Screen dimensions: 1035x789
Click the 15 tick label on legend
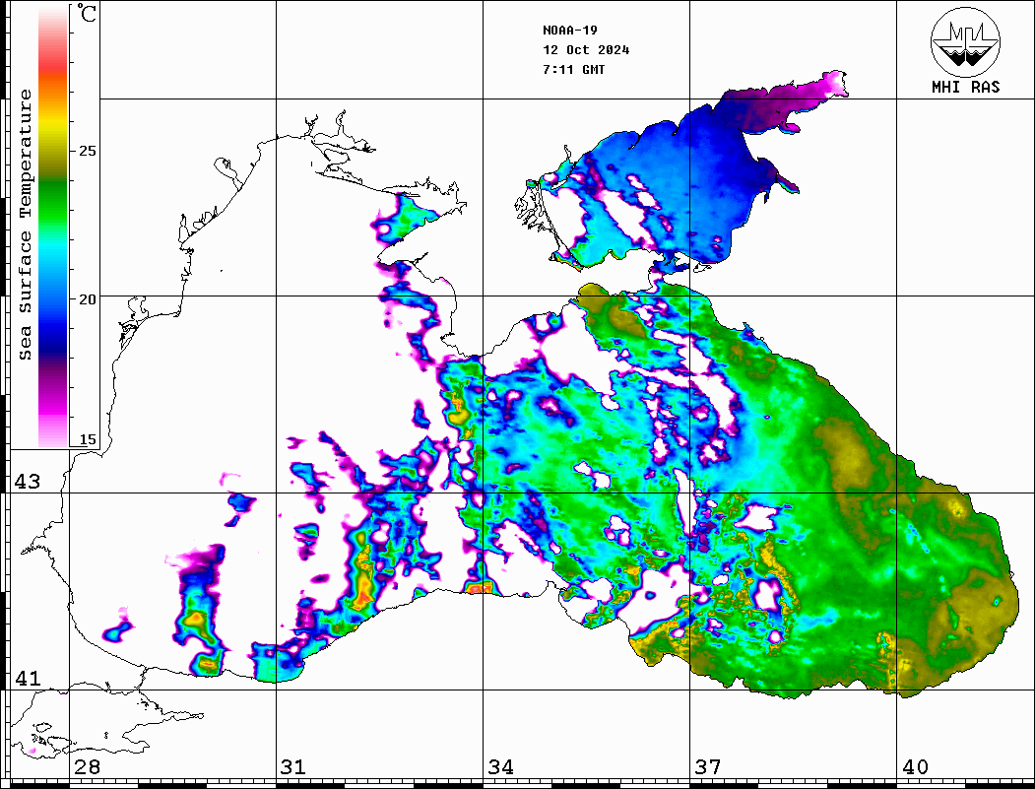pyautogui.click(x=87, y=439)
